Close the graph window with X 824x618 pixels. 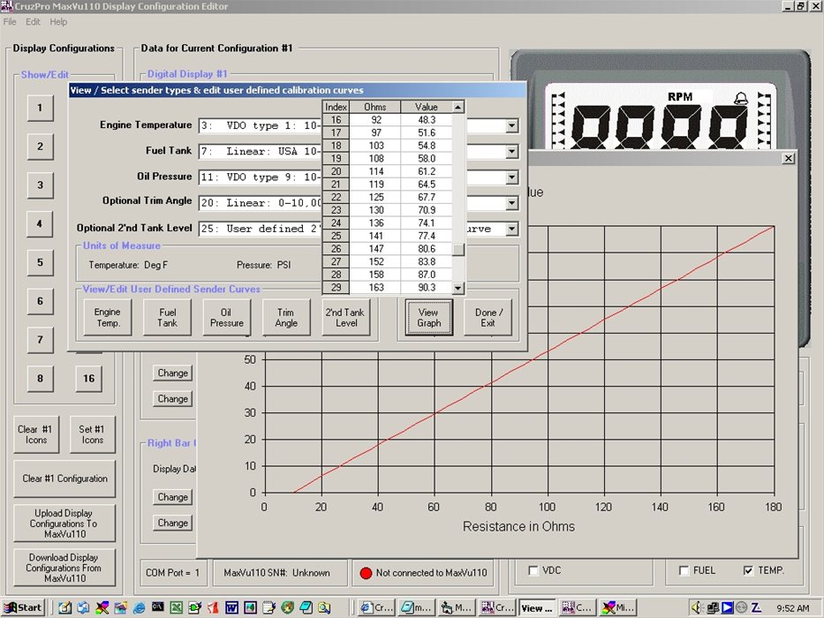pyautogui.click(x=789, y=158)
